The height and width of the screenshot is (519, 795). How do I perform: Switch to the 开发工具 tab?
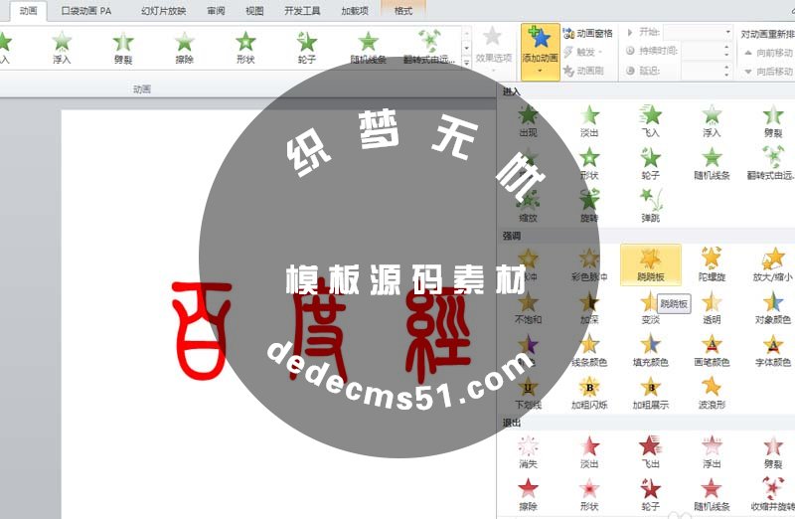pyautogui.click(x=302, y=11)
